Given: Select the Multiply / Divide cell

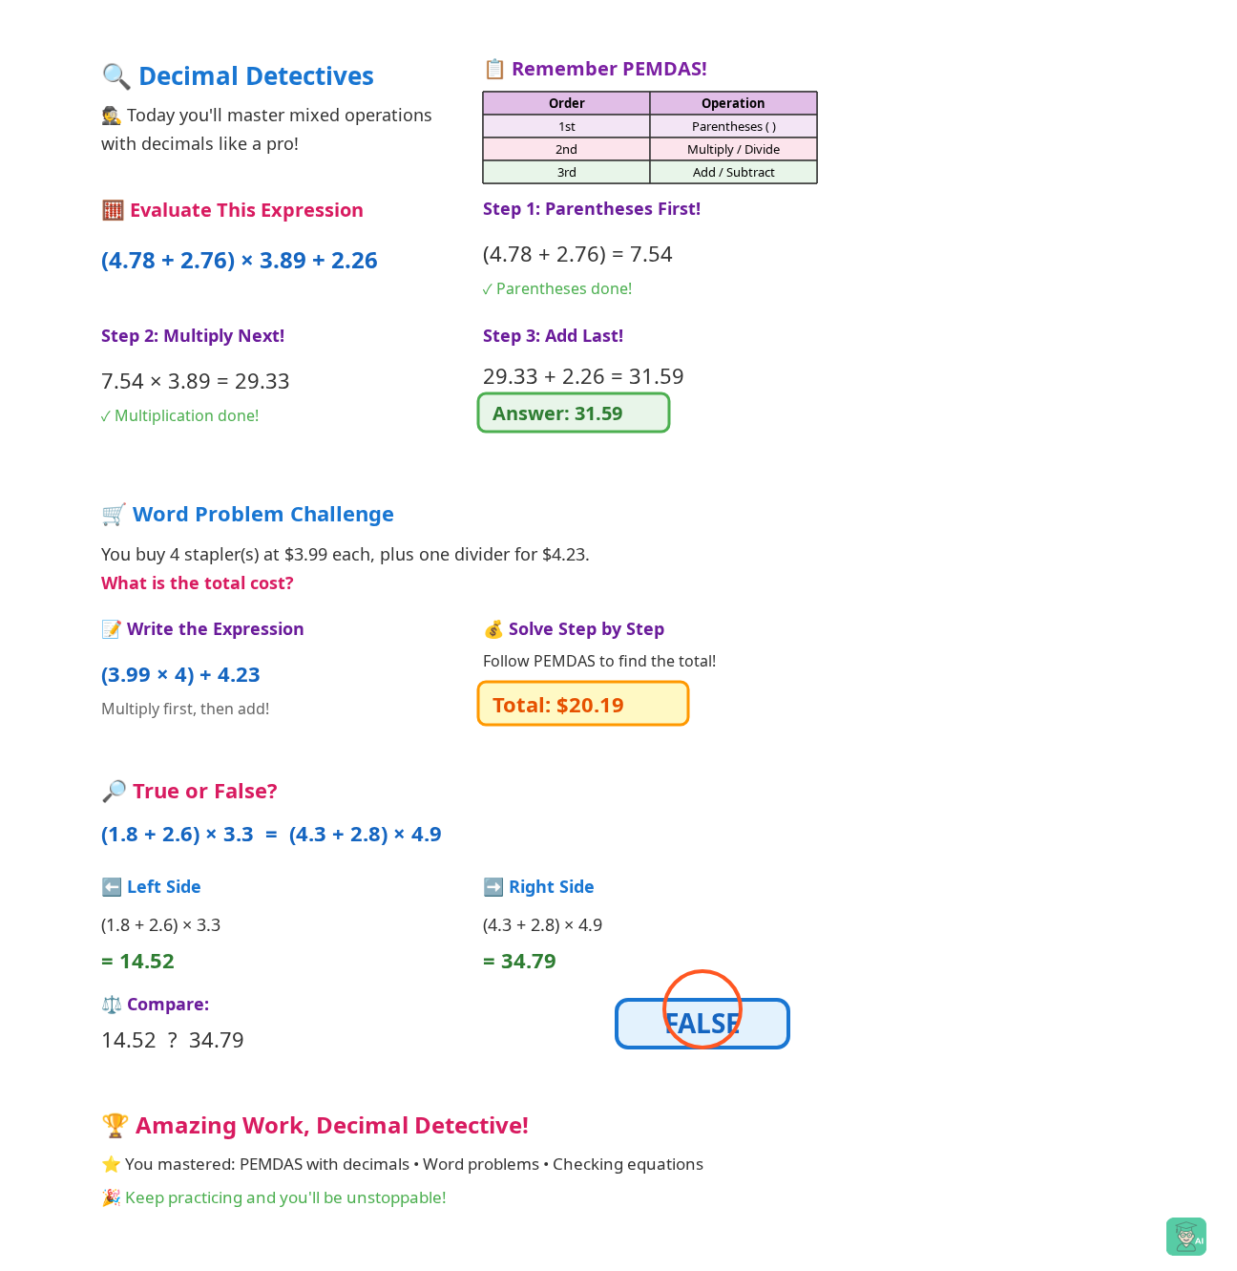Looking at the screenshot, I should point(733,149).
